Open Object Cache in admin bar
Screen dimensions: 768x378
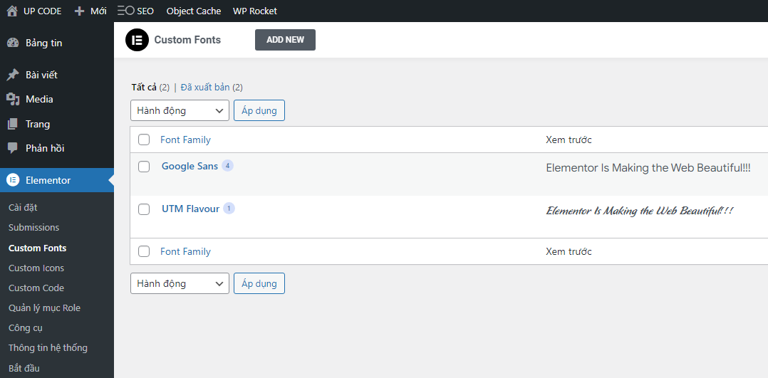tap(194, 11)
